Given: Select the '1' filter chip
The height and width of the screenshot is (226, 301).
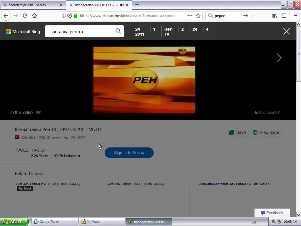Looking at the screenshot, I should tap(154, 29).
